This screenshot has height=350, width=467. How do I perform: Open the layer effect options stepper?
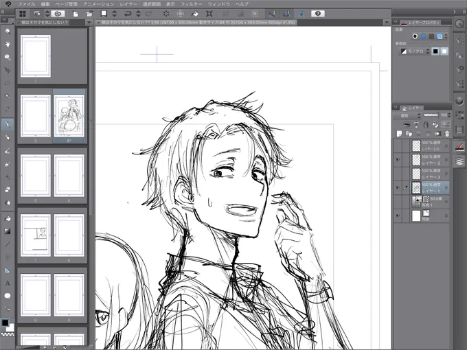[x=446, y=36]
